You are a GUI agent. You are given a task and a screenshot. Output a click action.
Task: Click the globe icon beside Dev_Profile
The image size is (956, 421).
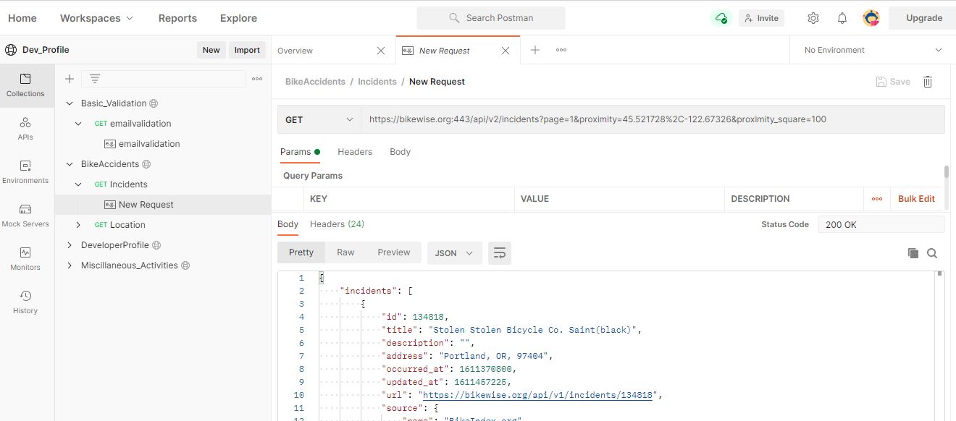pos(11,50)
